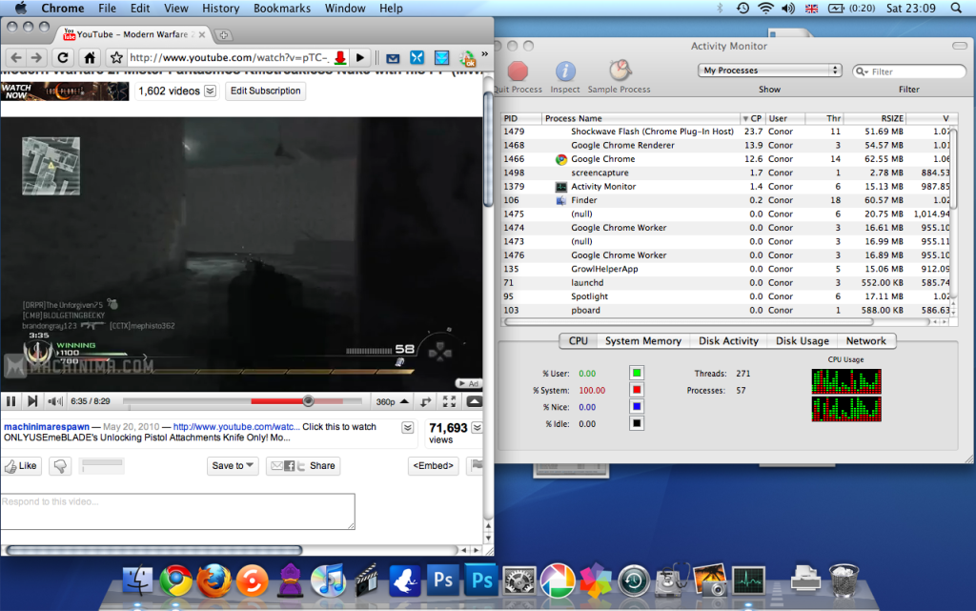976x611 pixels.
Task: Click the <Embed> button
Action: click(x=434, y=466)
